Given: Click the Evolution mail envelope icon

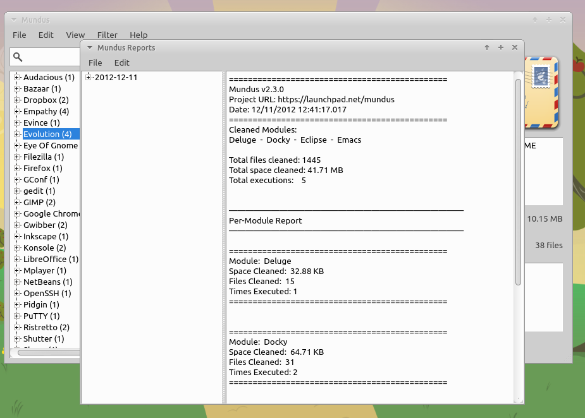Looking at the screenshot, I should (x=541, y=92).
